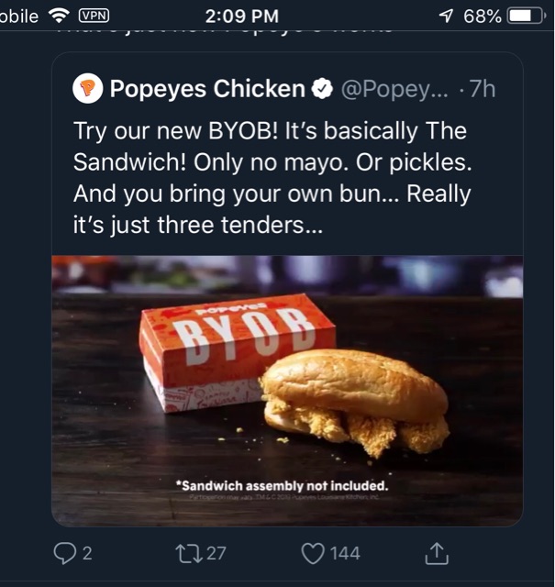Tap the 7h tweet timestamp
The image size is (555, 587).
pos(482,89)
